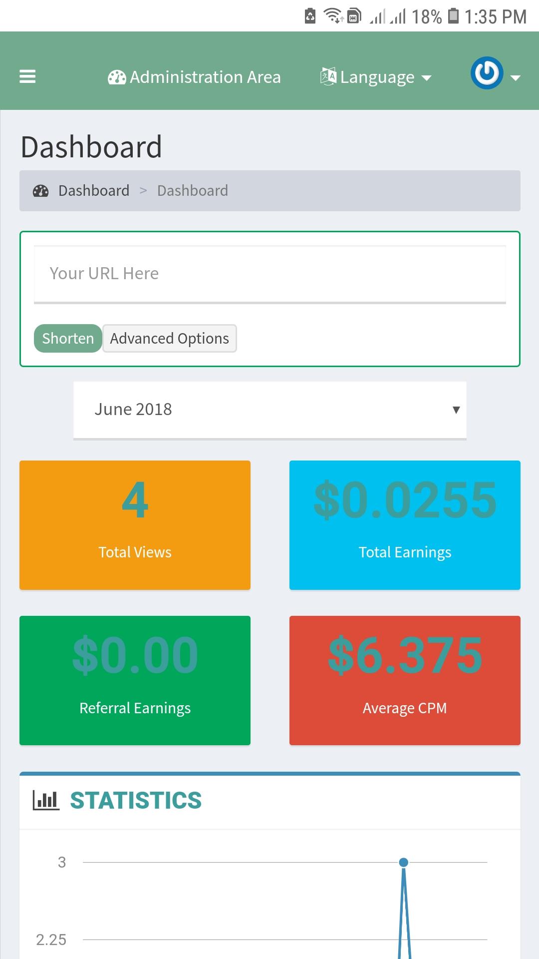Open Advanced Options

tap(170, 338)
